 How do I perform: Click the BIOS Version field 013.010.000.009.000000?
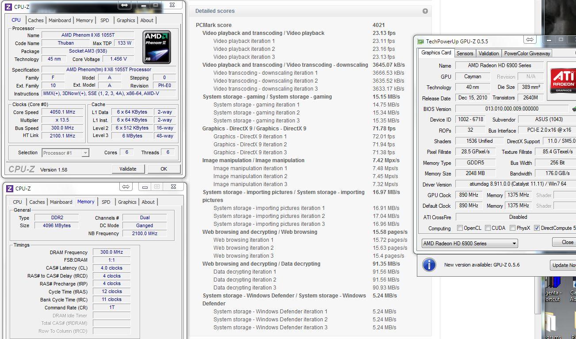point(512,109)
